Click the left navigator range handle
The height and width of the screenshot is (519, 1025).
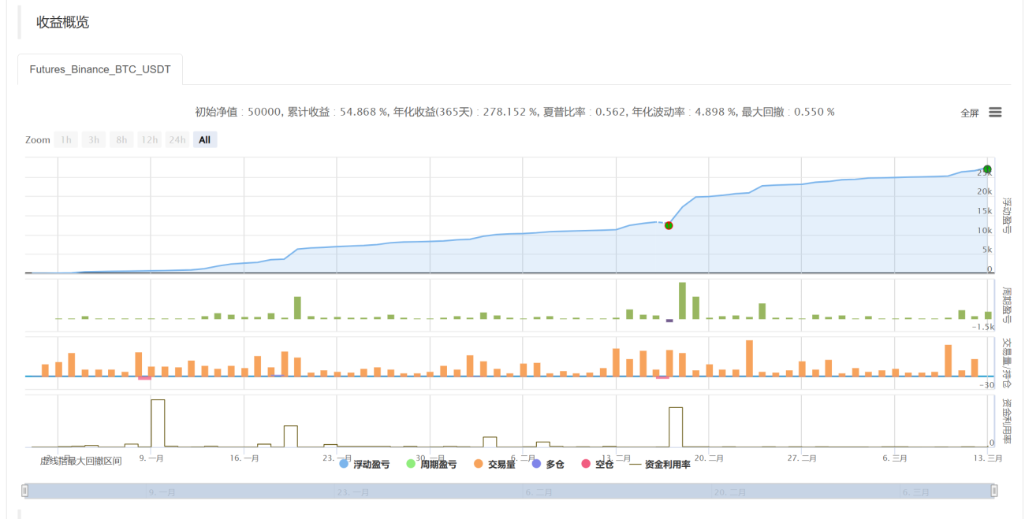coord(25,491)
